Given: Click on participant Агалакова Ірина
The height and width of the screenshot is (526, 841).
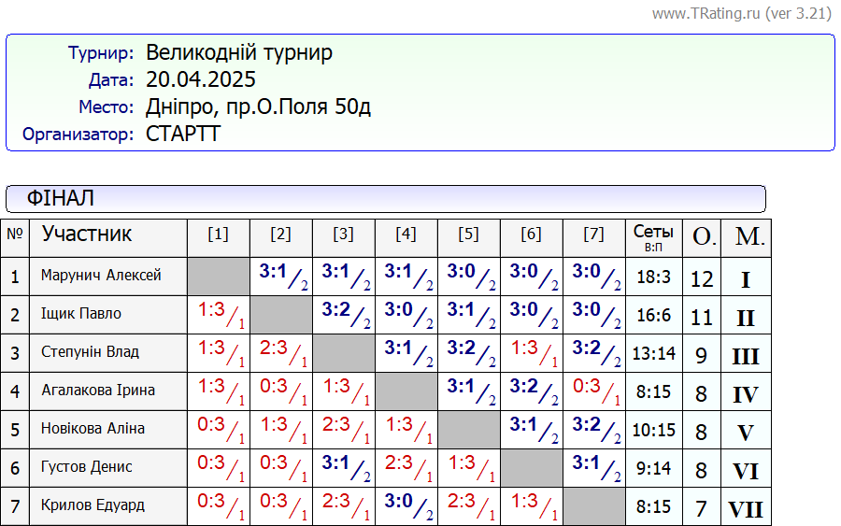Looking at the screenshot, I should (x=98, y=391).
